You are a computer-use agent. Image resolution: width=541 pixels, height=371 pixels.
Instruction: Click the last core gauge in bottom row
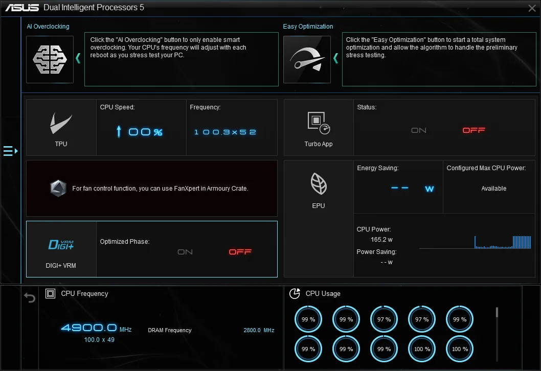click(460, 349)
